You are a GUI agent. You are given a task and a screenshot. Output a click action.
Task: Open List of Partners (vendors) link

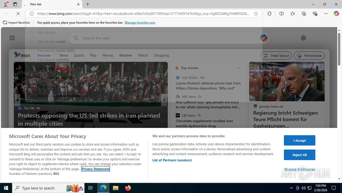click(172, 160)
